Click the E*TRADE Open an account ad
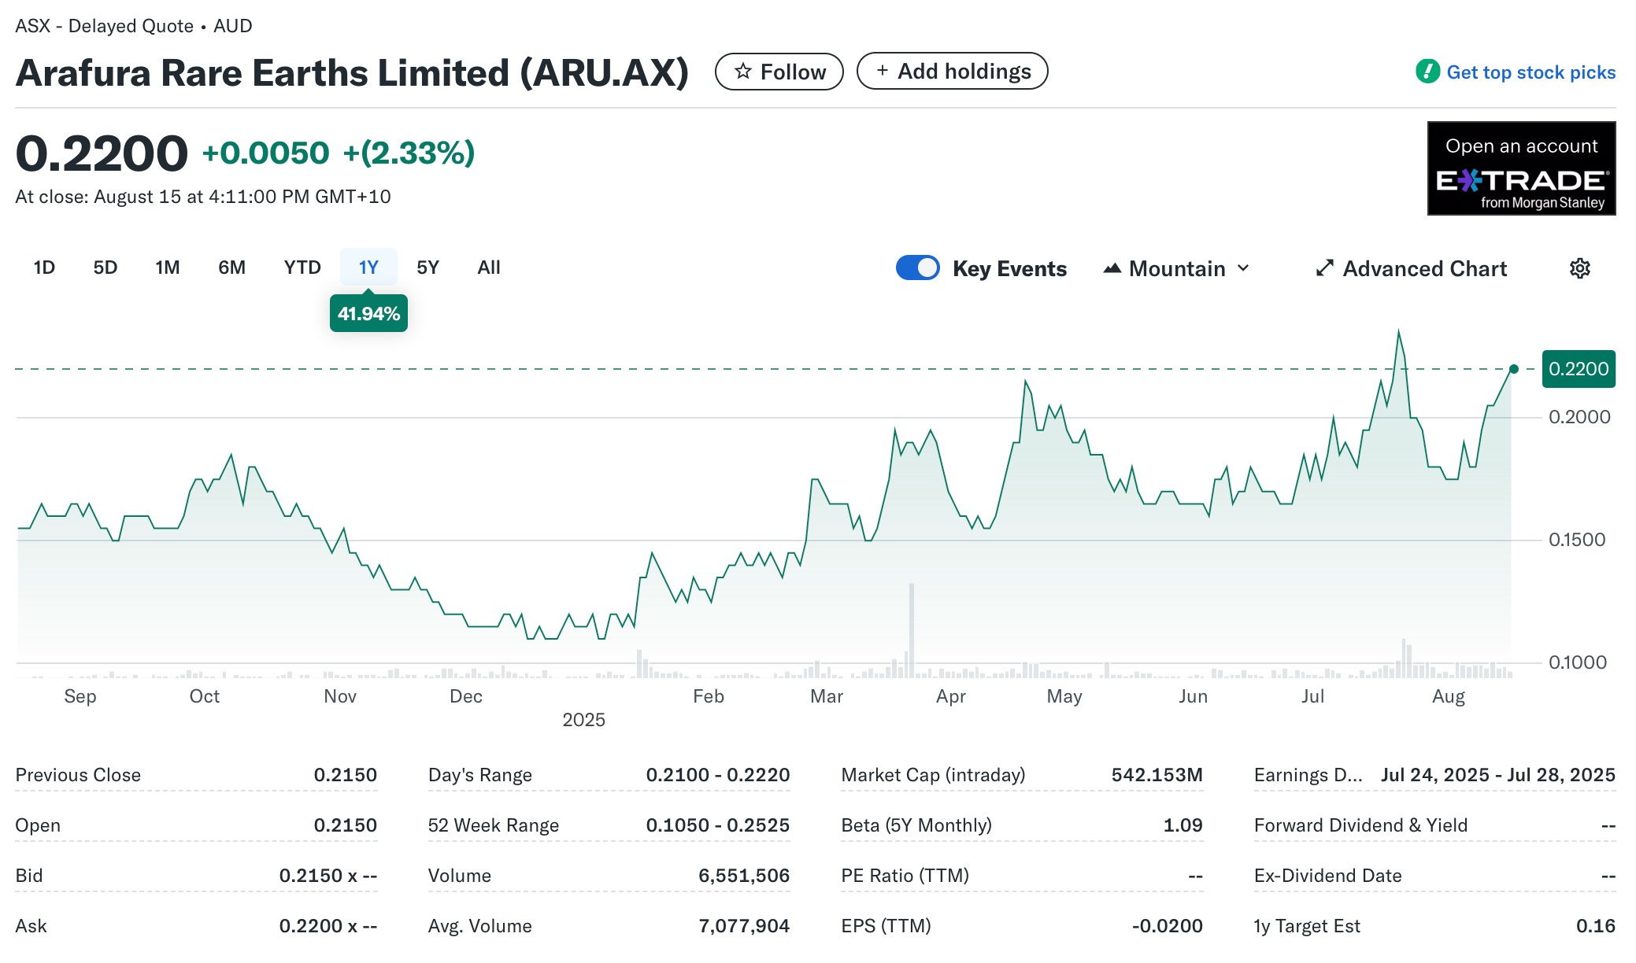The width and height of the screenshot is (1636, 963). 1521,168
